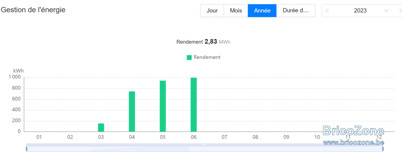Click the 2023 year field

[x=360, y=11]
